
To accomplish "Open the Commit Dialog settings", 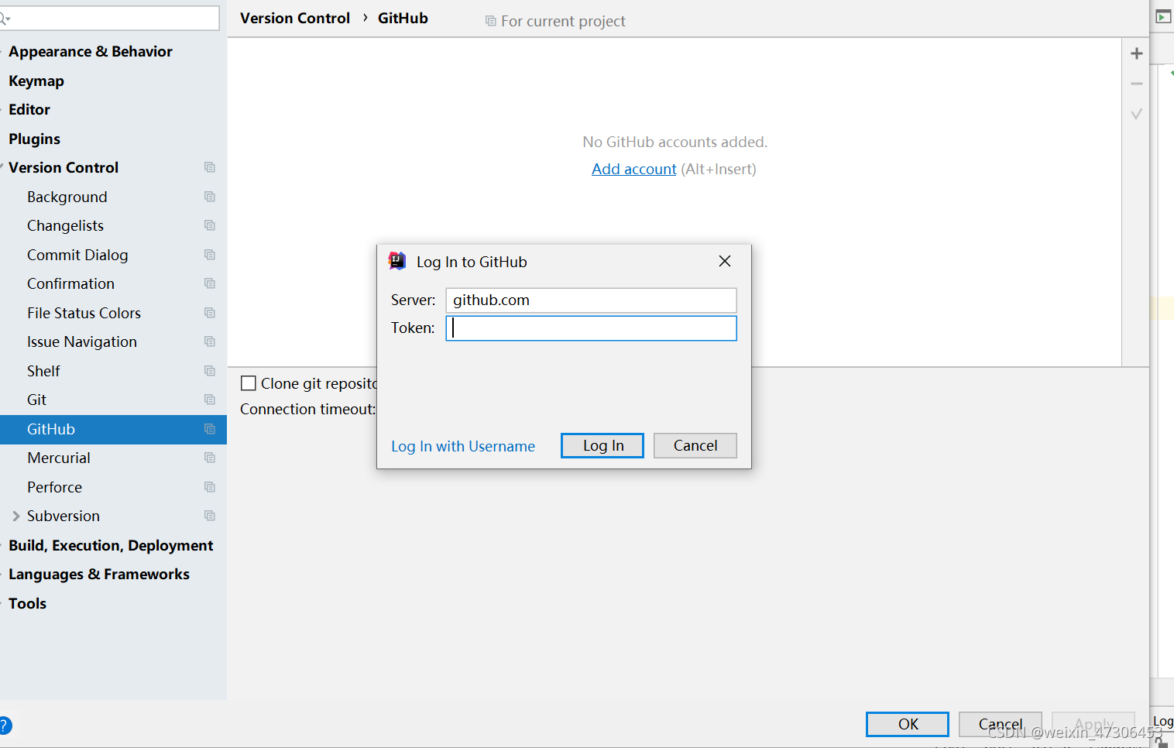I will point(77,255).
